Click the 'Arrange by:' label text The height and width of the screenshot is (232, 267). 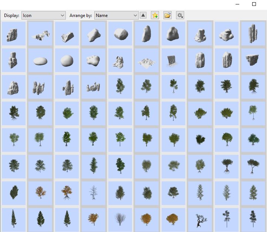81,16
